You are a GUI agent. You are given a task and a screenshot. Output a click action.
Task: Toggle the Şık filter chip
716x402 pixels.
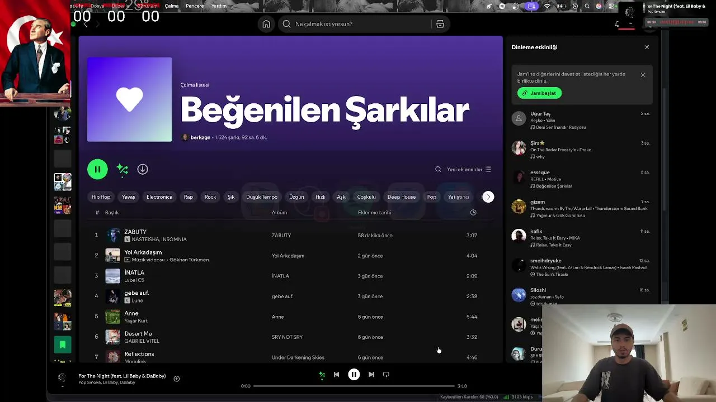click(231, 197)
